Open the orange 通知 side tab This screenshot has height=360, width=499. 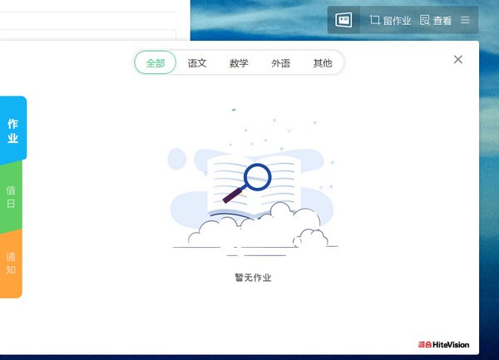click(x=11, y=263)
